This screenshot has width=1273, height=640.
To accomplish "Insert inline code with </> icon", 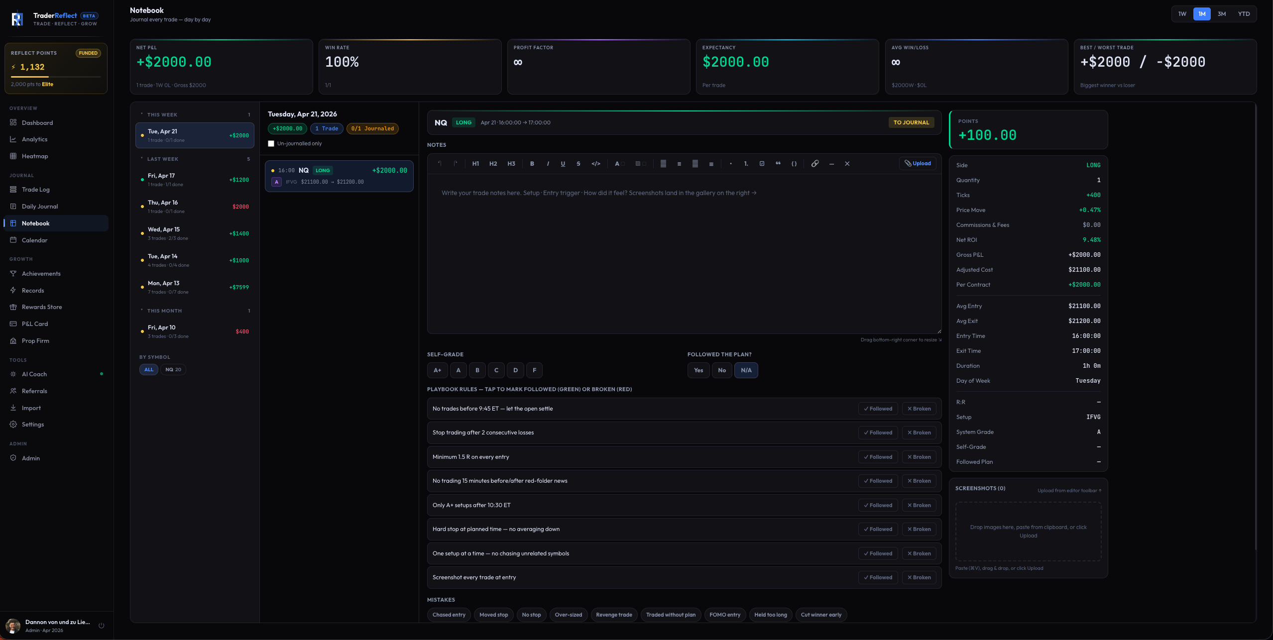I will pos(596,164).
